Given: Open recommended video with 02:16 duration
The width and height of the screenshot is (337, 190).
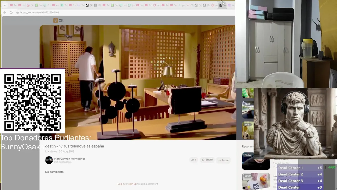Looking at the screenshot, I should [x=248, y=110].
